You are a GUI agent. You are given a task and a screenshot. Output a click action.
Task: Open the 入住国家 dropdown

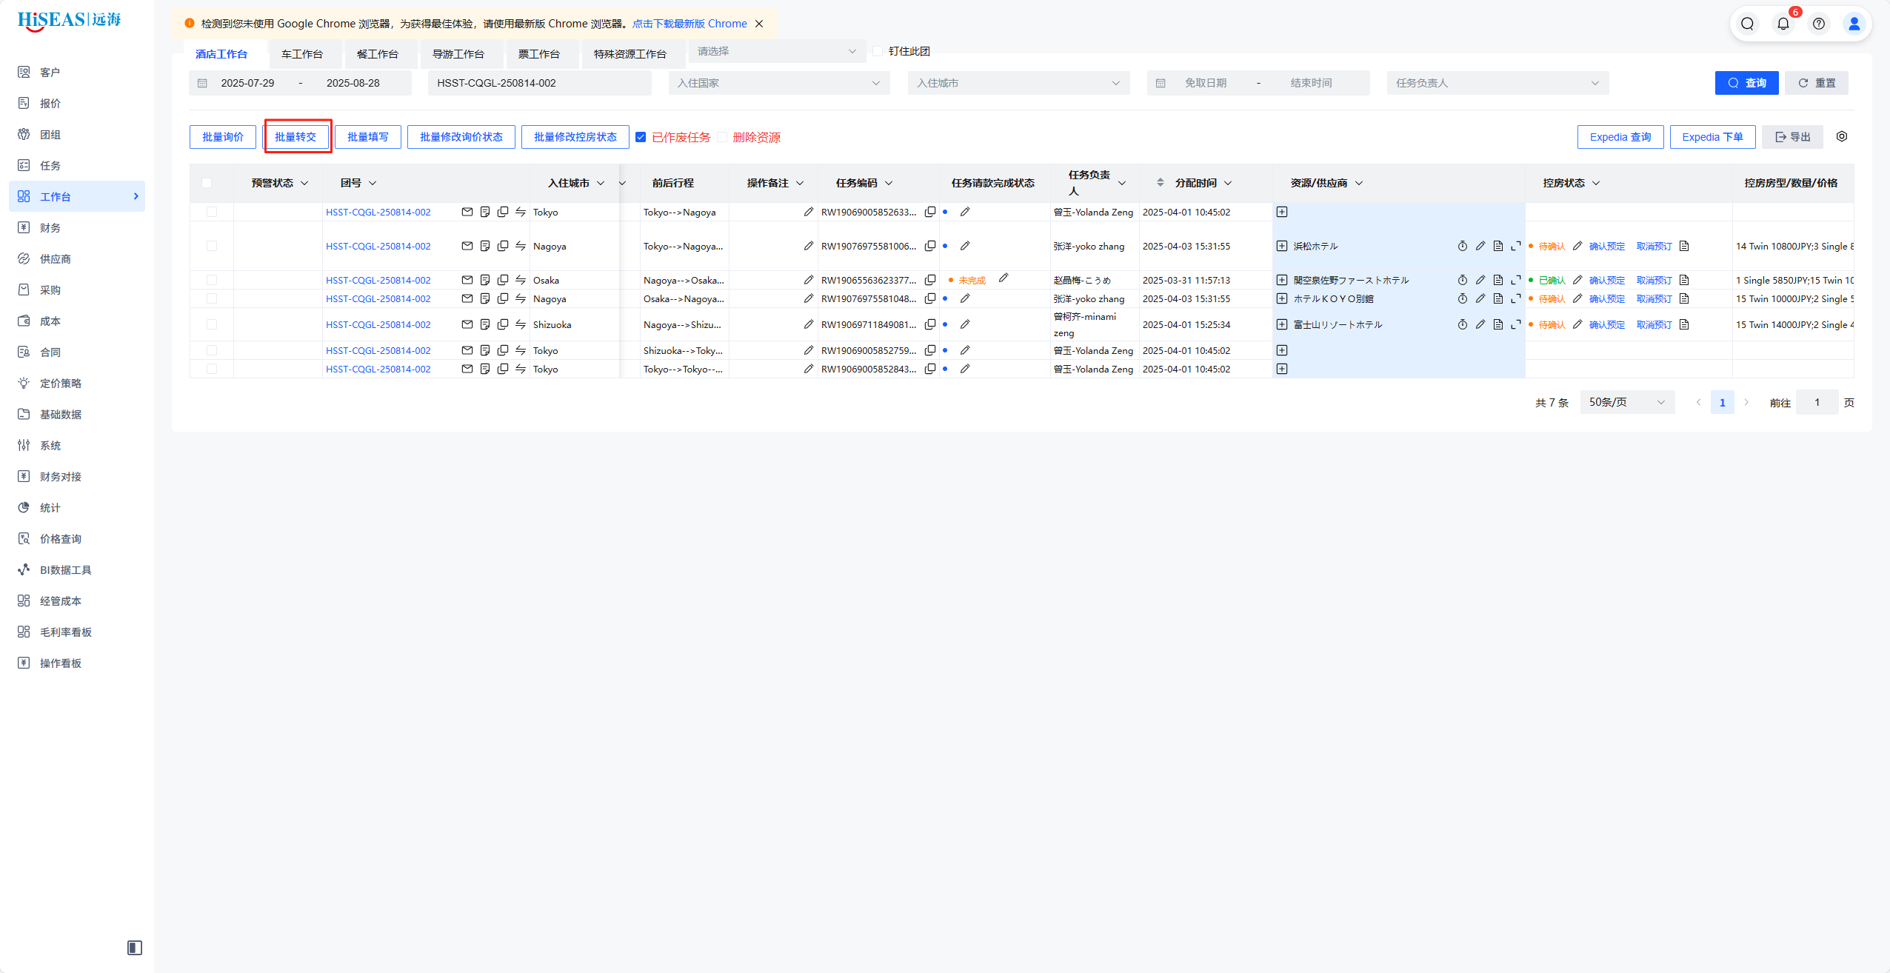[778, 83]
